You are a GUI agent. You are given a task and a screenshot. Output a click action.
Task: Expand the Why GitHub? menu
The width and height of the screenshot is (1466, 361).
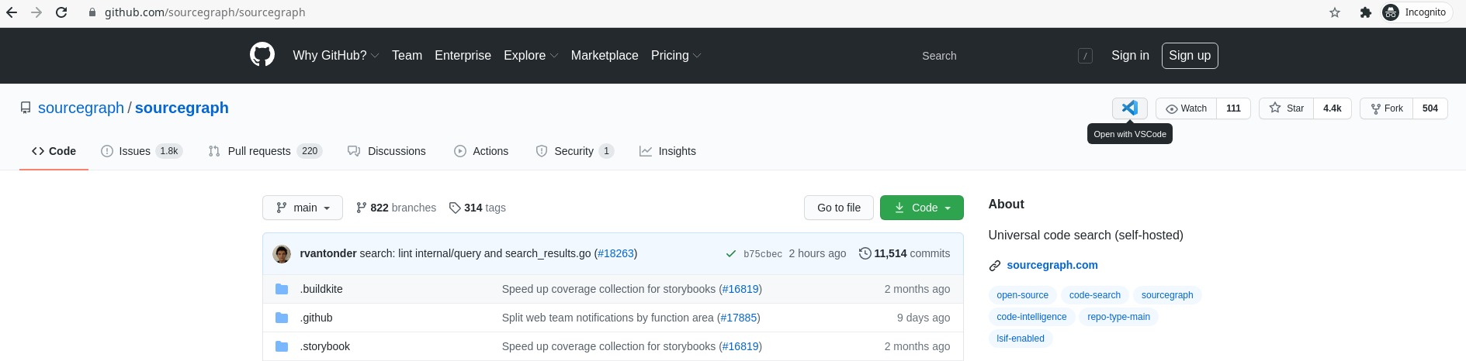pyautogui.click(x=335, y=56)
